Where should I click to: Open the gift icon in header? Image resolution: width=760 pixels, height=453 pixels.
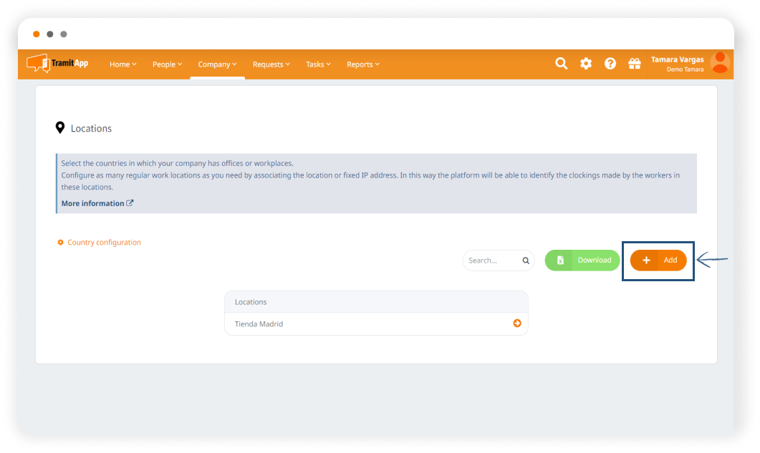pyautogui.click(x=635, y=64)
